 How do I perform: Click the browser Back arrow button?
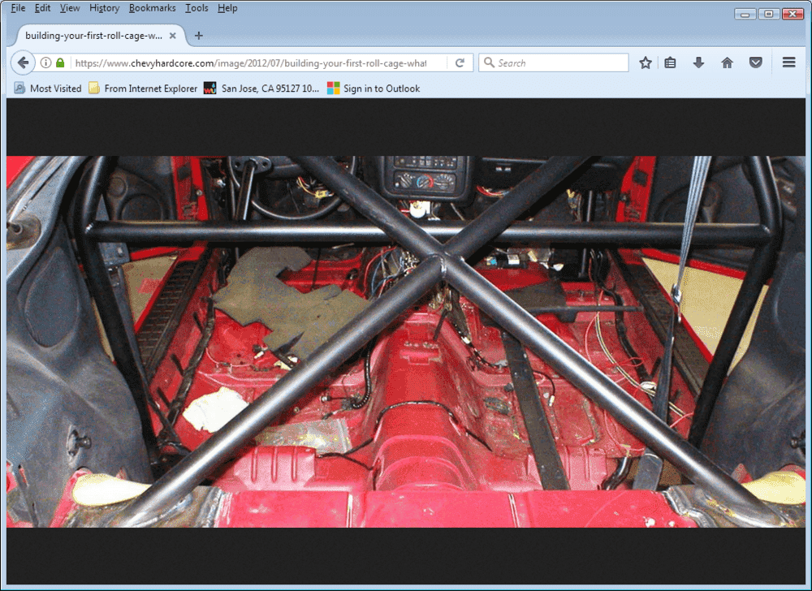23,63
